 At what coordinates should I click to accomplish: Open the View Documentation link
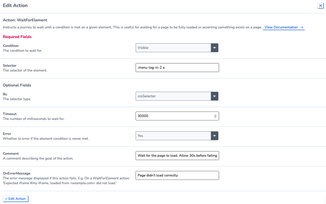pos(284,27)
